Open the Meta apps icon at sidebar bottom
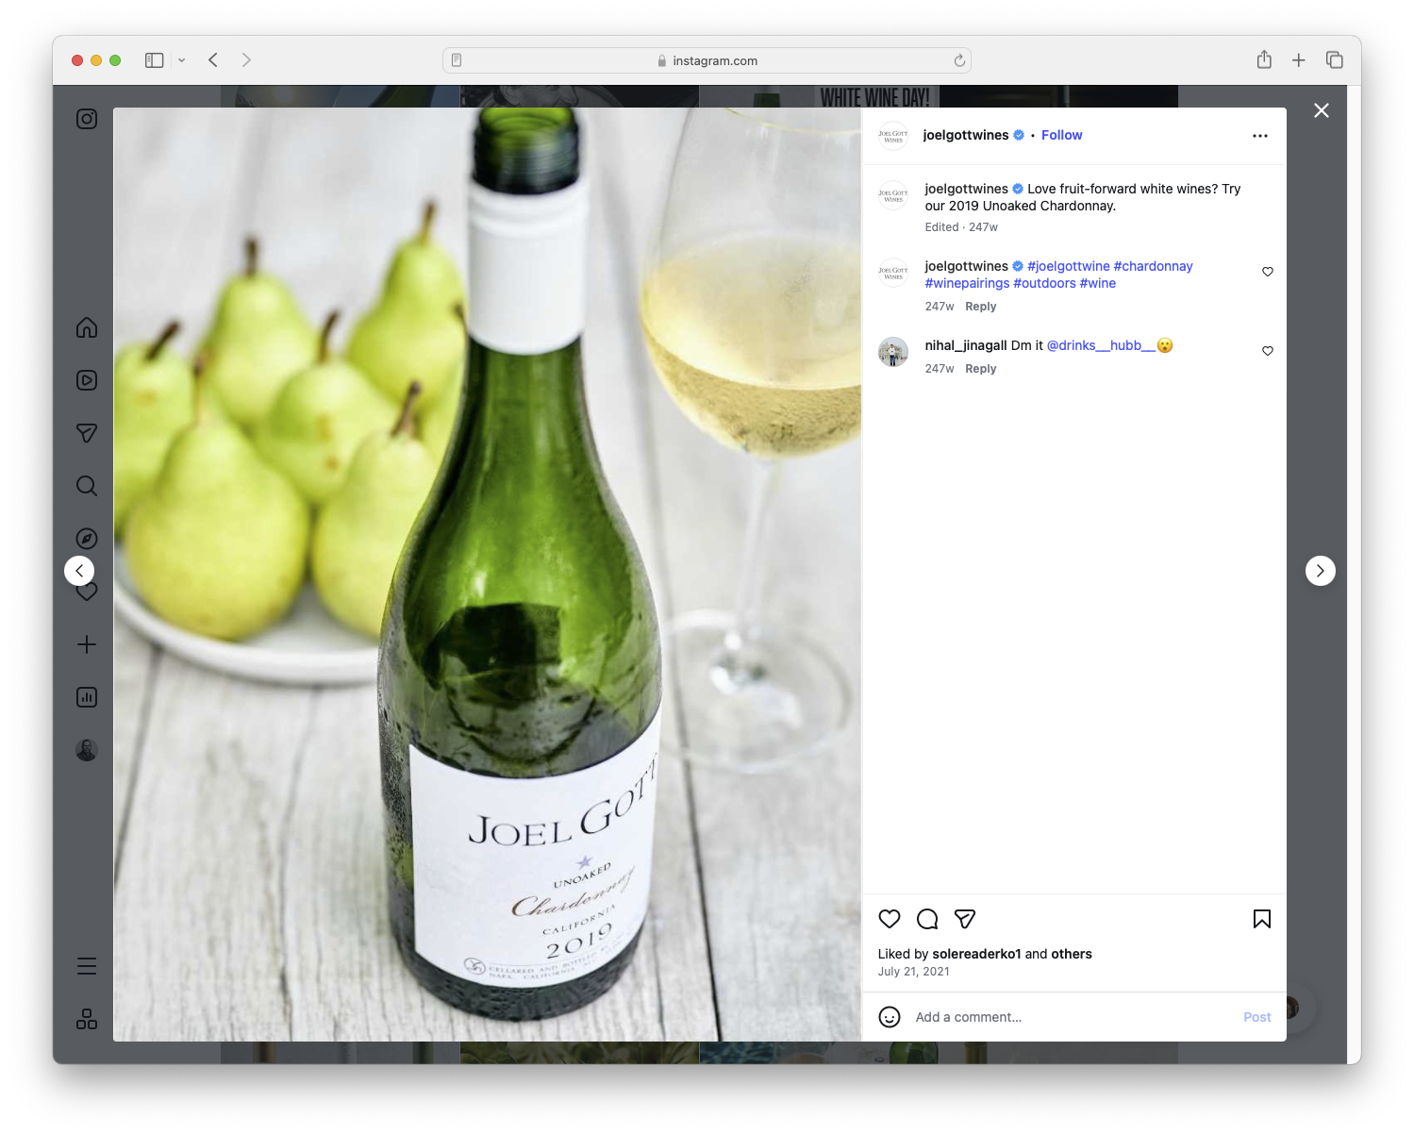The width and height of the screenshot is (1414, 1134). [x=87, y=1019]
